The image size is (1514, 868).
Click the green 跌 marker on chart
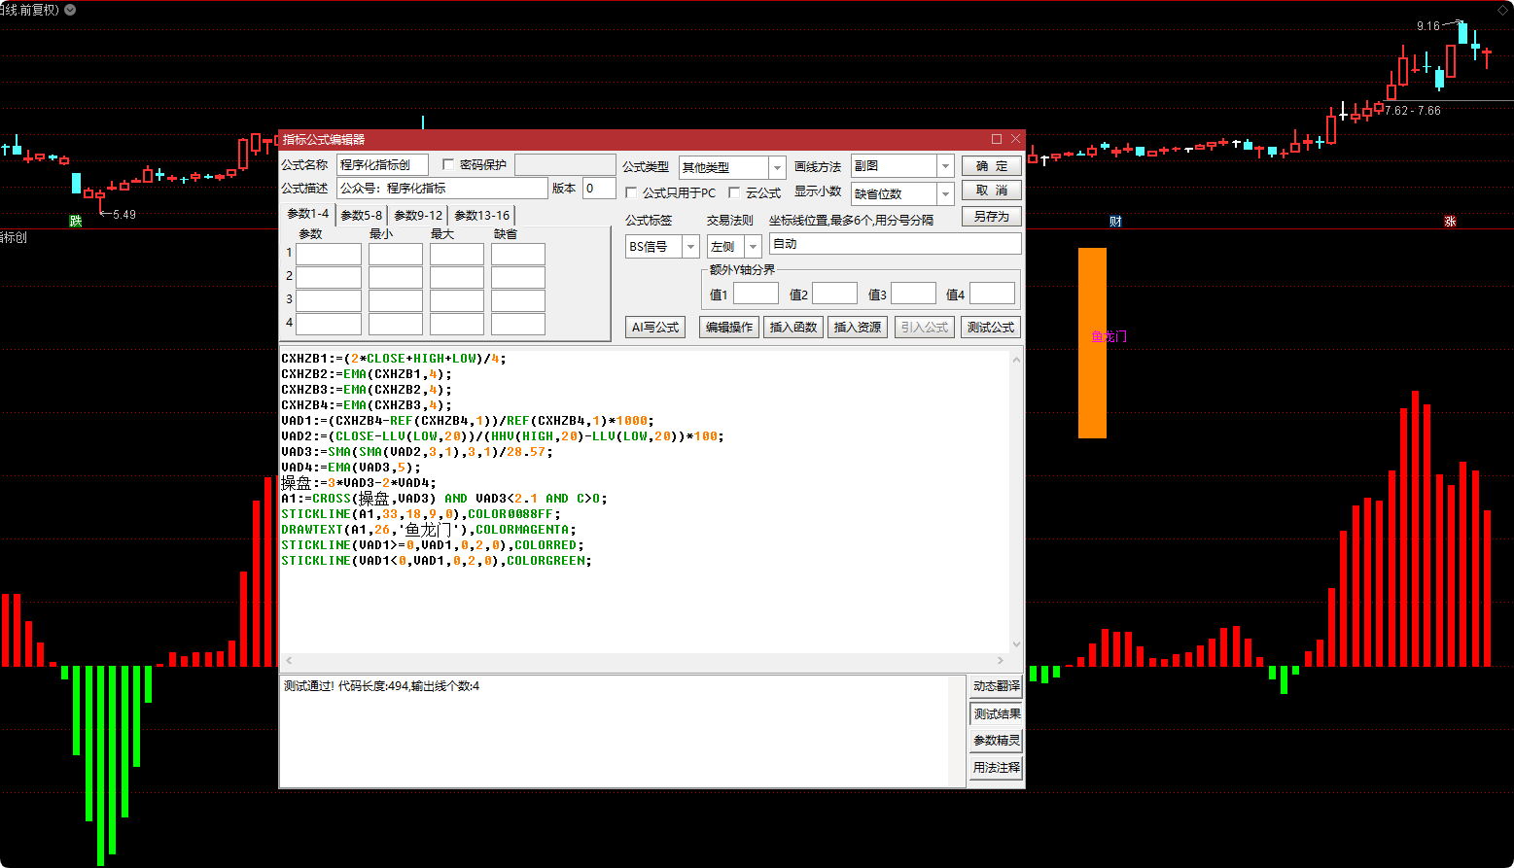tap(76, 221)
